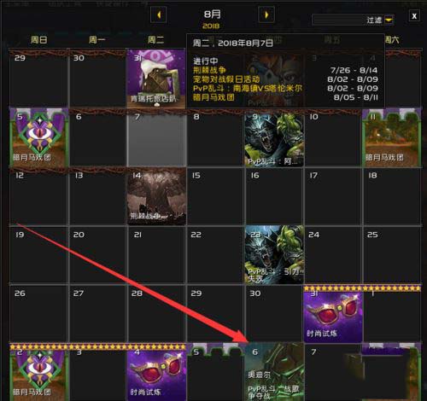This screenshot has height=401, width=427.
Task: Select the August 25 day cell
Action: (392, 255)
